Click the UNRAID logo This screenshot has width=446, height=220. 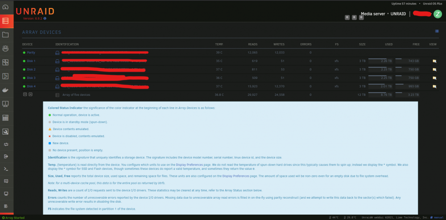click(x=35, y=11)
